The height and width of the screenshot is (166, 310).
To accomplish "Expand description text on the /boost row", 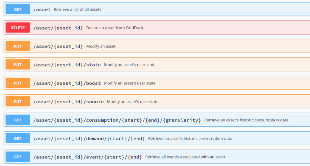I will 130,83.
